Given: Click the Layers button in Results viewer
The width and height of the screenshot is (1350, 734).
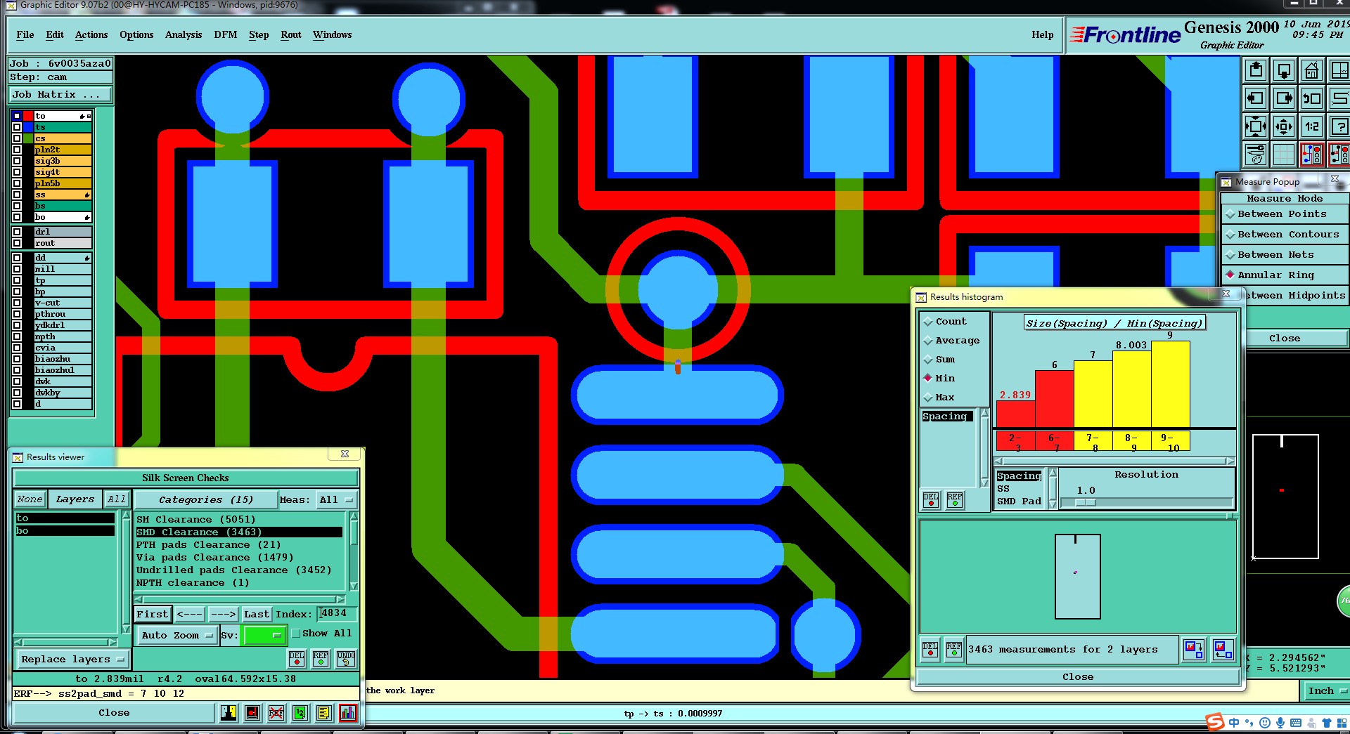Looking at the screenshot, I should pyautogui.click(x=75, y=499).
